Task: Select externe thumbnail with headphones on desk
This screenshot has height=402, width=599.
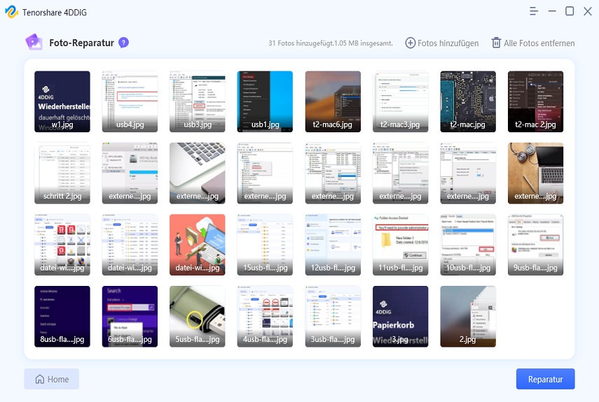Action: coord(535,173)
